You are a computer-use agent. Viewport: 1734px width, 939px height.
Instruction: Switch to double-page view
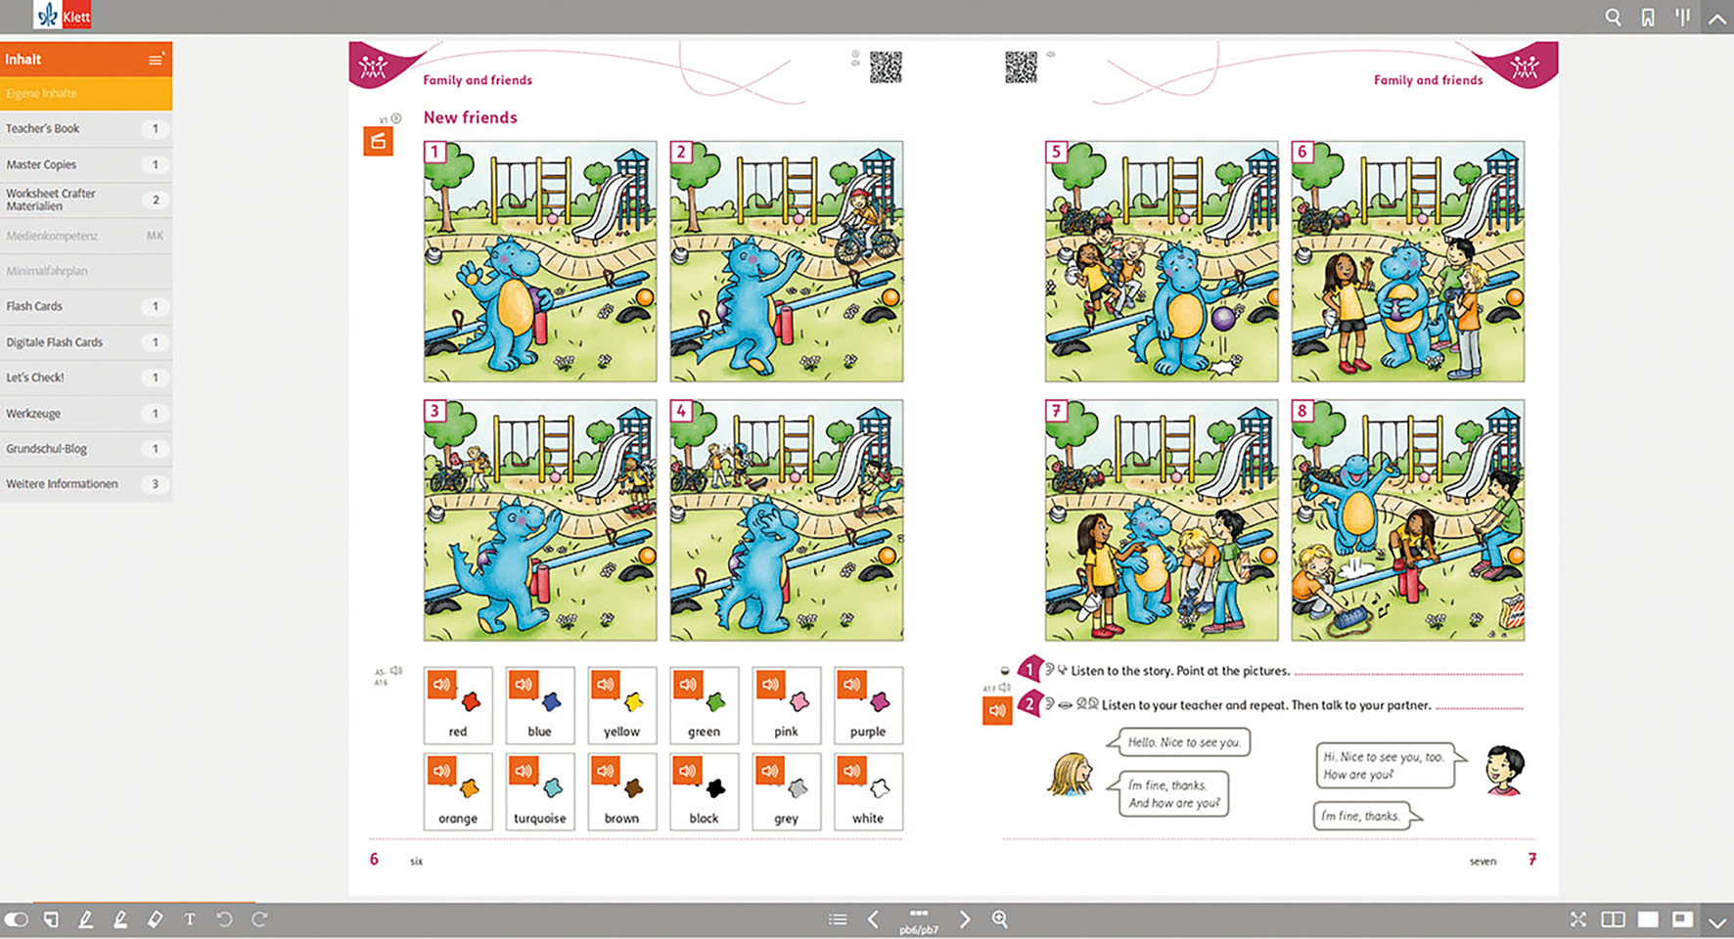coord(1613,919)
